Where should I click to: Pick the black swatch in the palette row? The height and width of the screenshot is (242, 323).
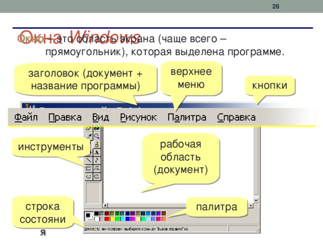(96, 213)
